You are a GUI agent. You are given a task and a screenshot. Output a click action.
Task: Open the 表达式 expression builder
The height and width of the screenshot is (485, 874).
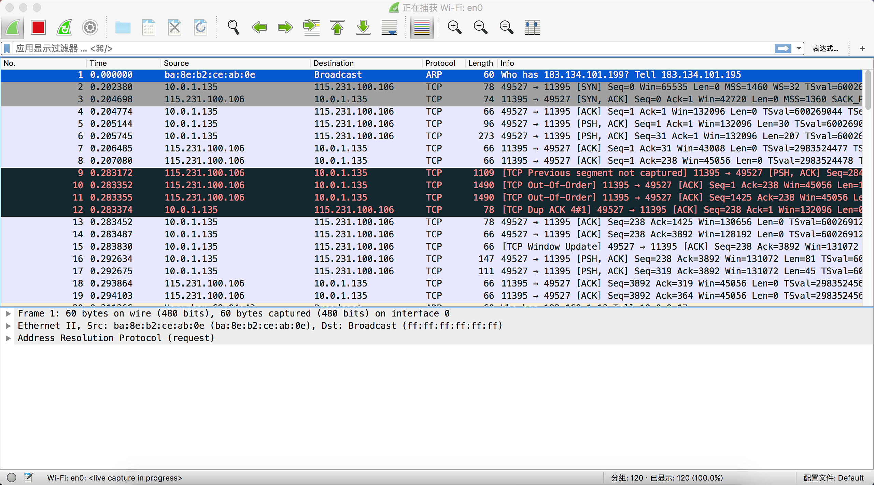pyautogui.click(x=825, y=48)
